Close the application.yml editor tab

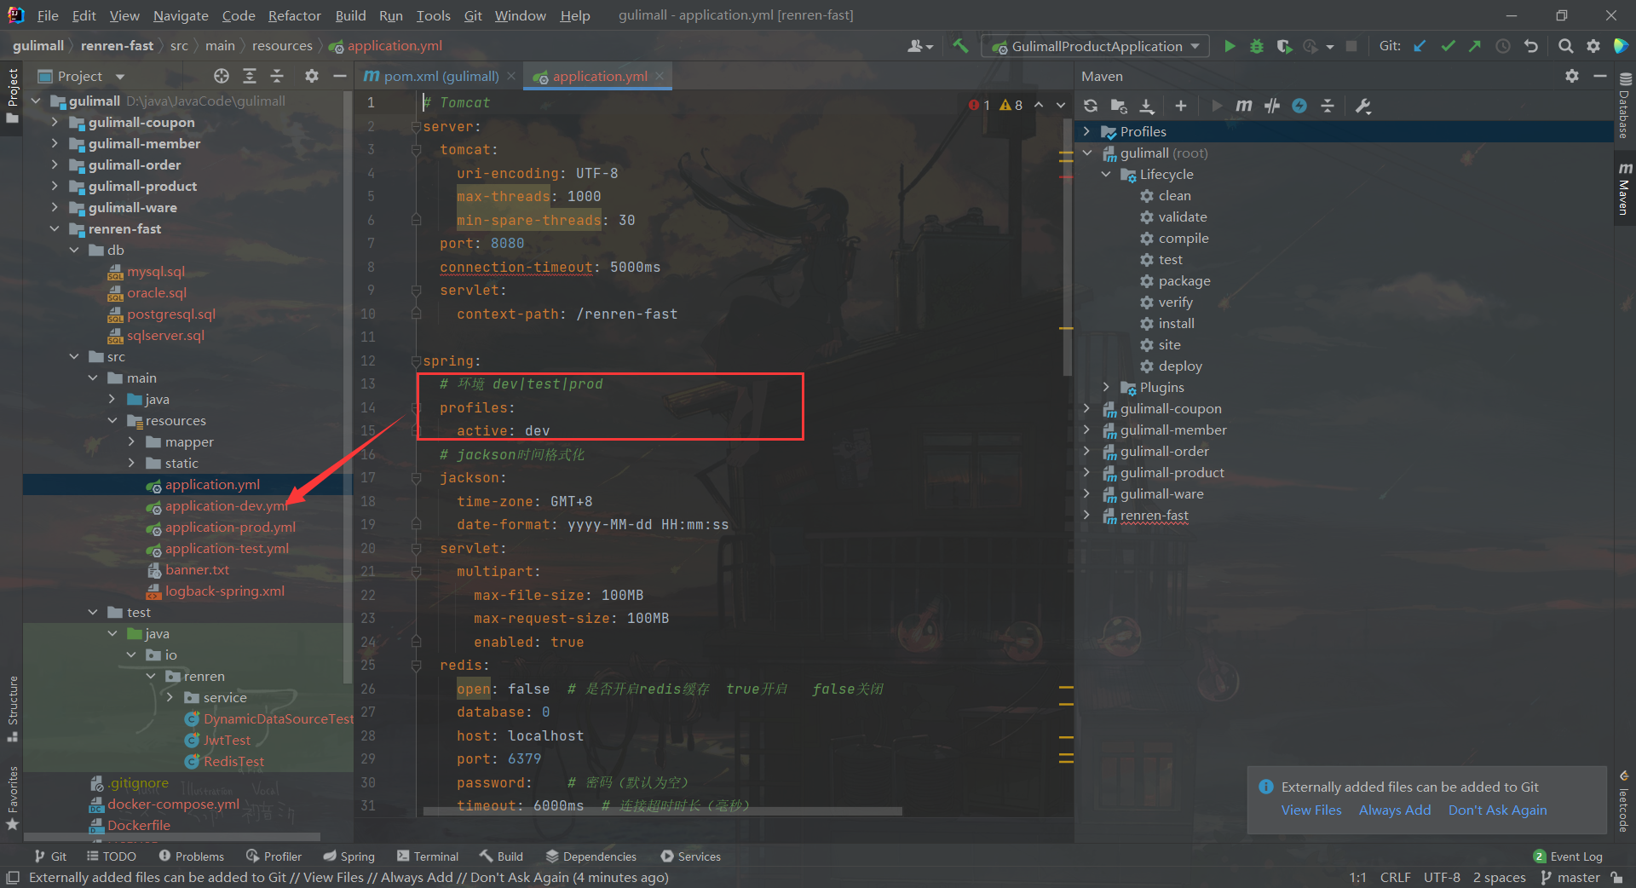click(659, 76)
